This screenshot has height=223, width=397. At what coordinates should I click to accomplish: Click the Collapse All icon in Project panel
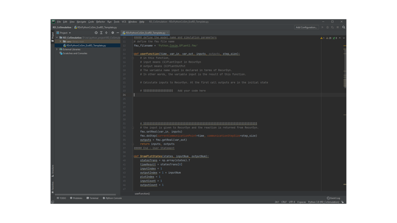pyautogui.click(x=106, y=33)
